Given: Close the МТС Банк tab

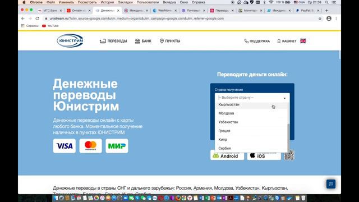Looking at the screenshot, I should coord(61,11).
